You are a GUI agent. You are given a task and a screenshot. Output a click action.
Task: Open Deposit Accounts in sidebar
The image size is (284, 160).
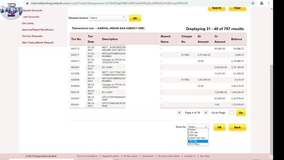tap(32, 10)
